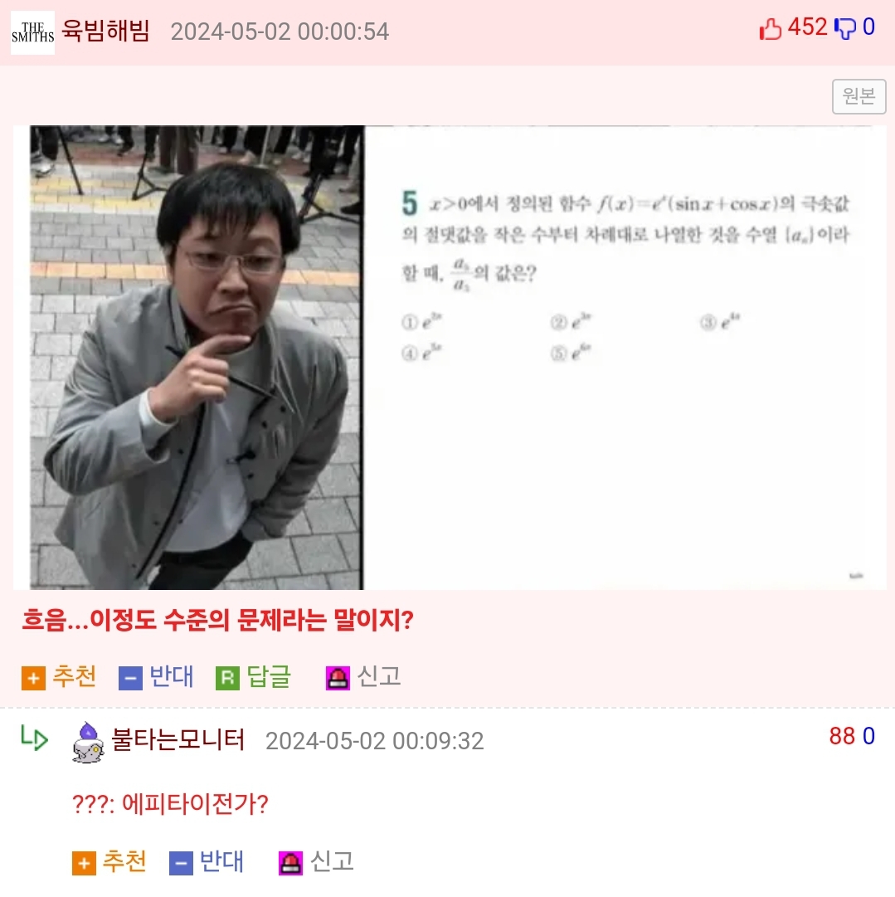Click green R reply icon
The width and height of the screenshot is (895, 897).
point(227,679)
